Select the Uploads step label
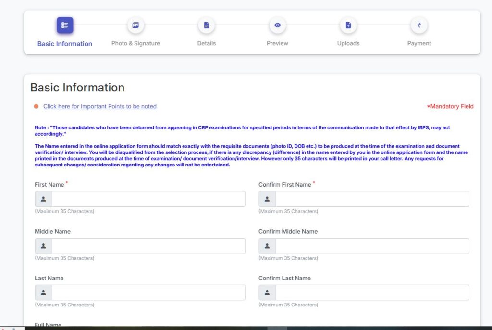Viewport: 492px width, 330px height. point(348,43)
